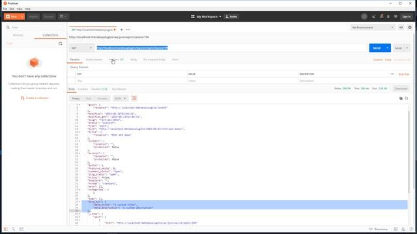Select the request Params tab
The image size is (417, 234).
click(75, 60)
